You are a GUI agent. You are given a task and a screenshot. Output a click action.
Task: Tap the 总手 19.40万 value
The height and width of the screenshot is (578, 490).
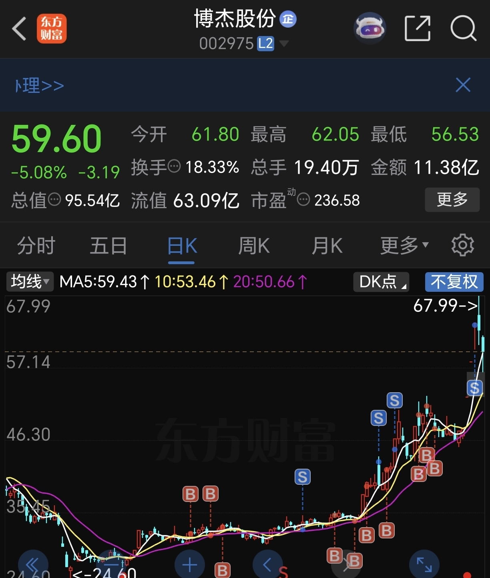326,167
